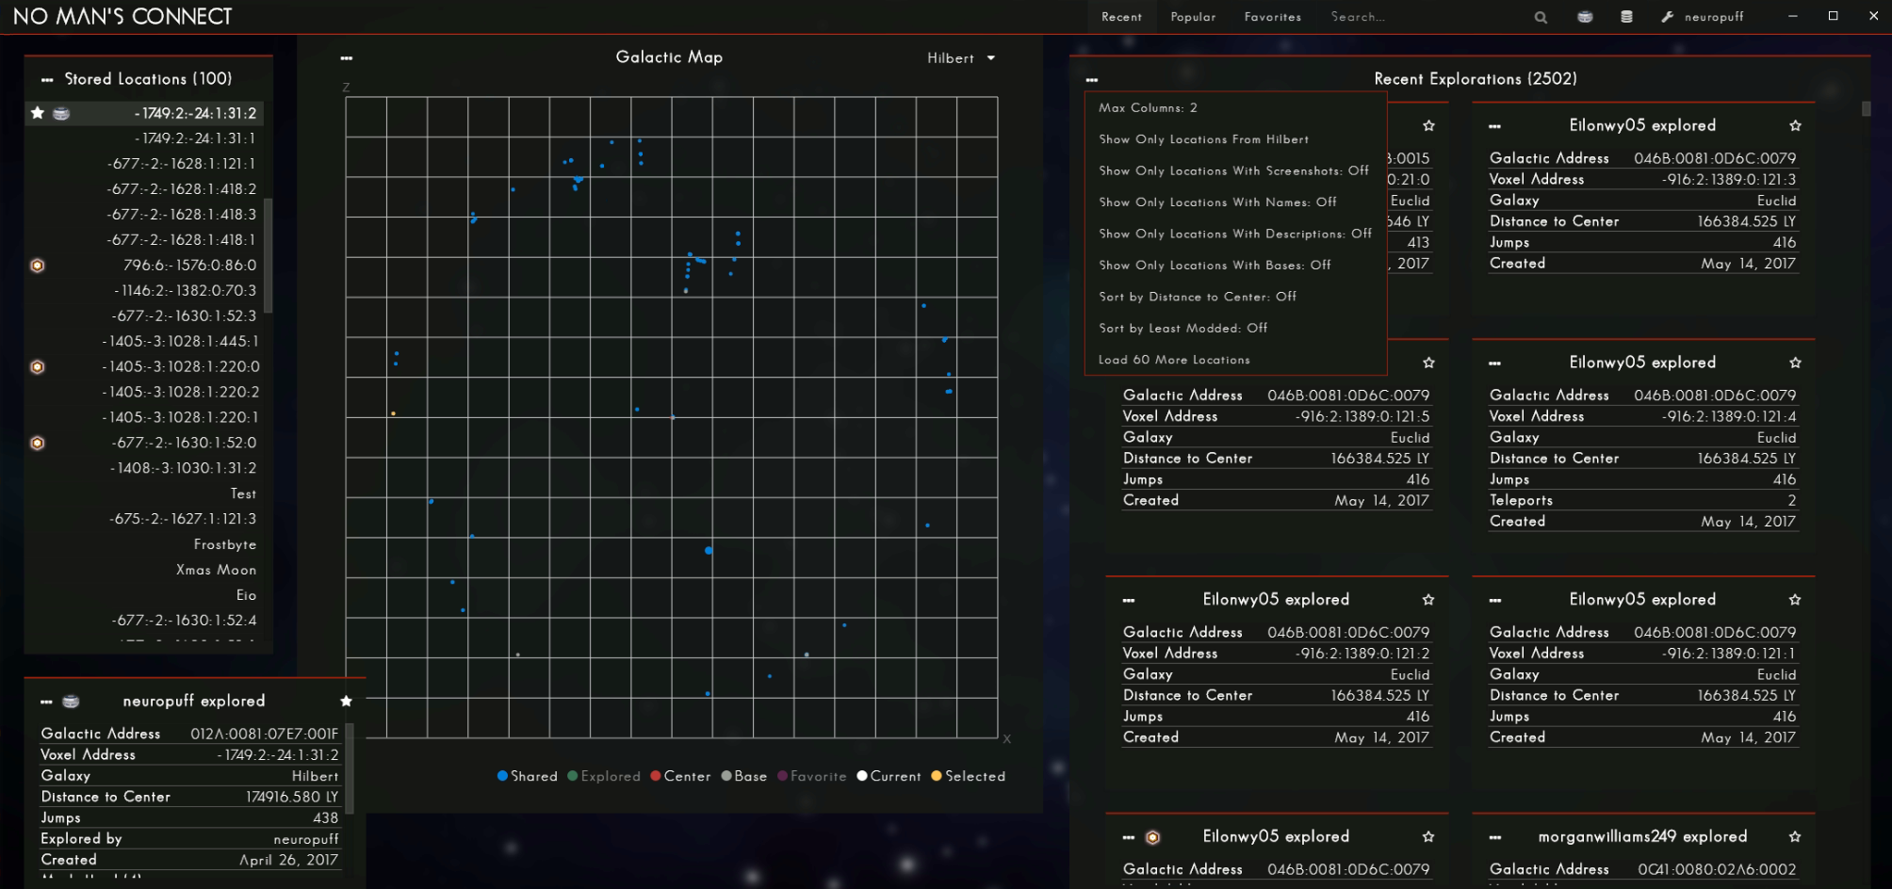
Task: Collapse the Recent Explorations options menu
Action: tap(1092, 80)
